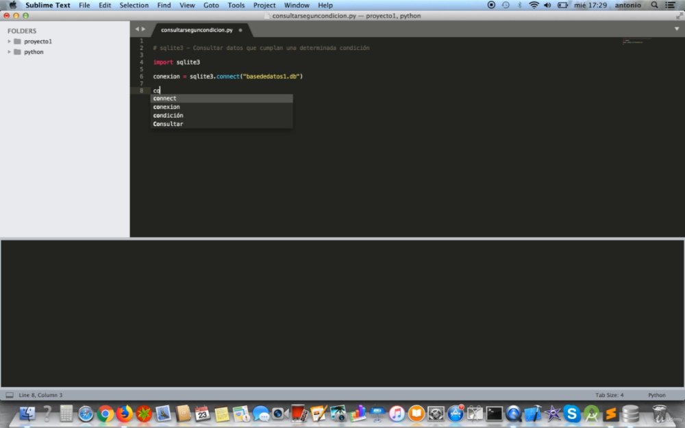Go to the previous tab with left arrow
The width and height of the screenshot is (685, 428).
click(137, 29)
